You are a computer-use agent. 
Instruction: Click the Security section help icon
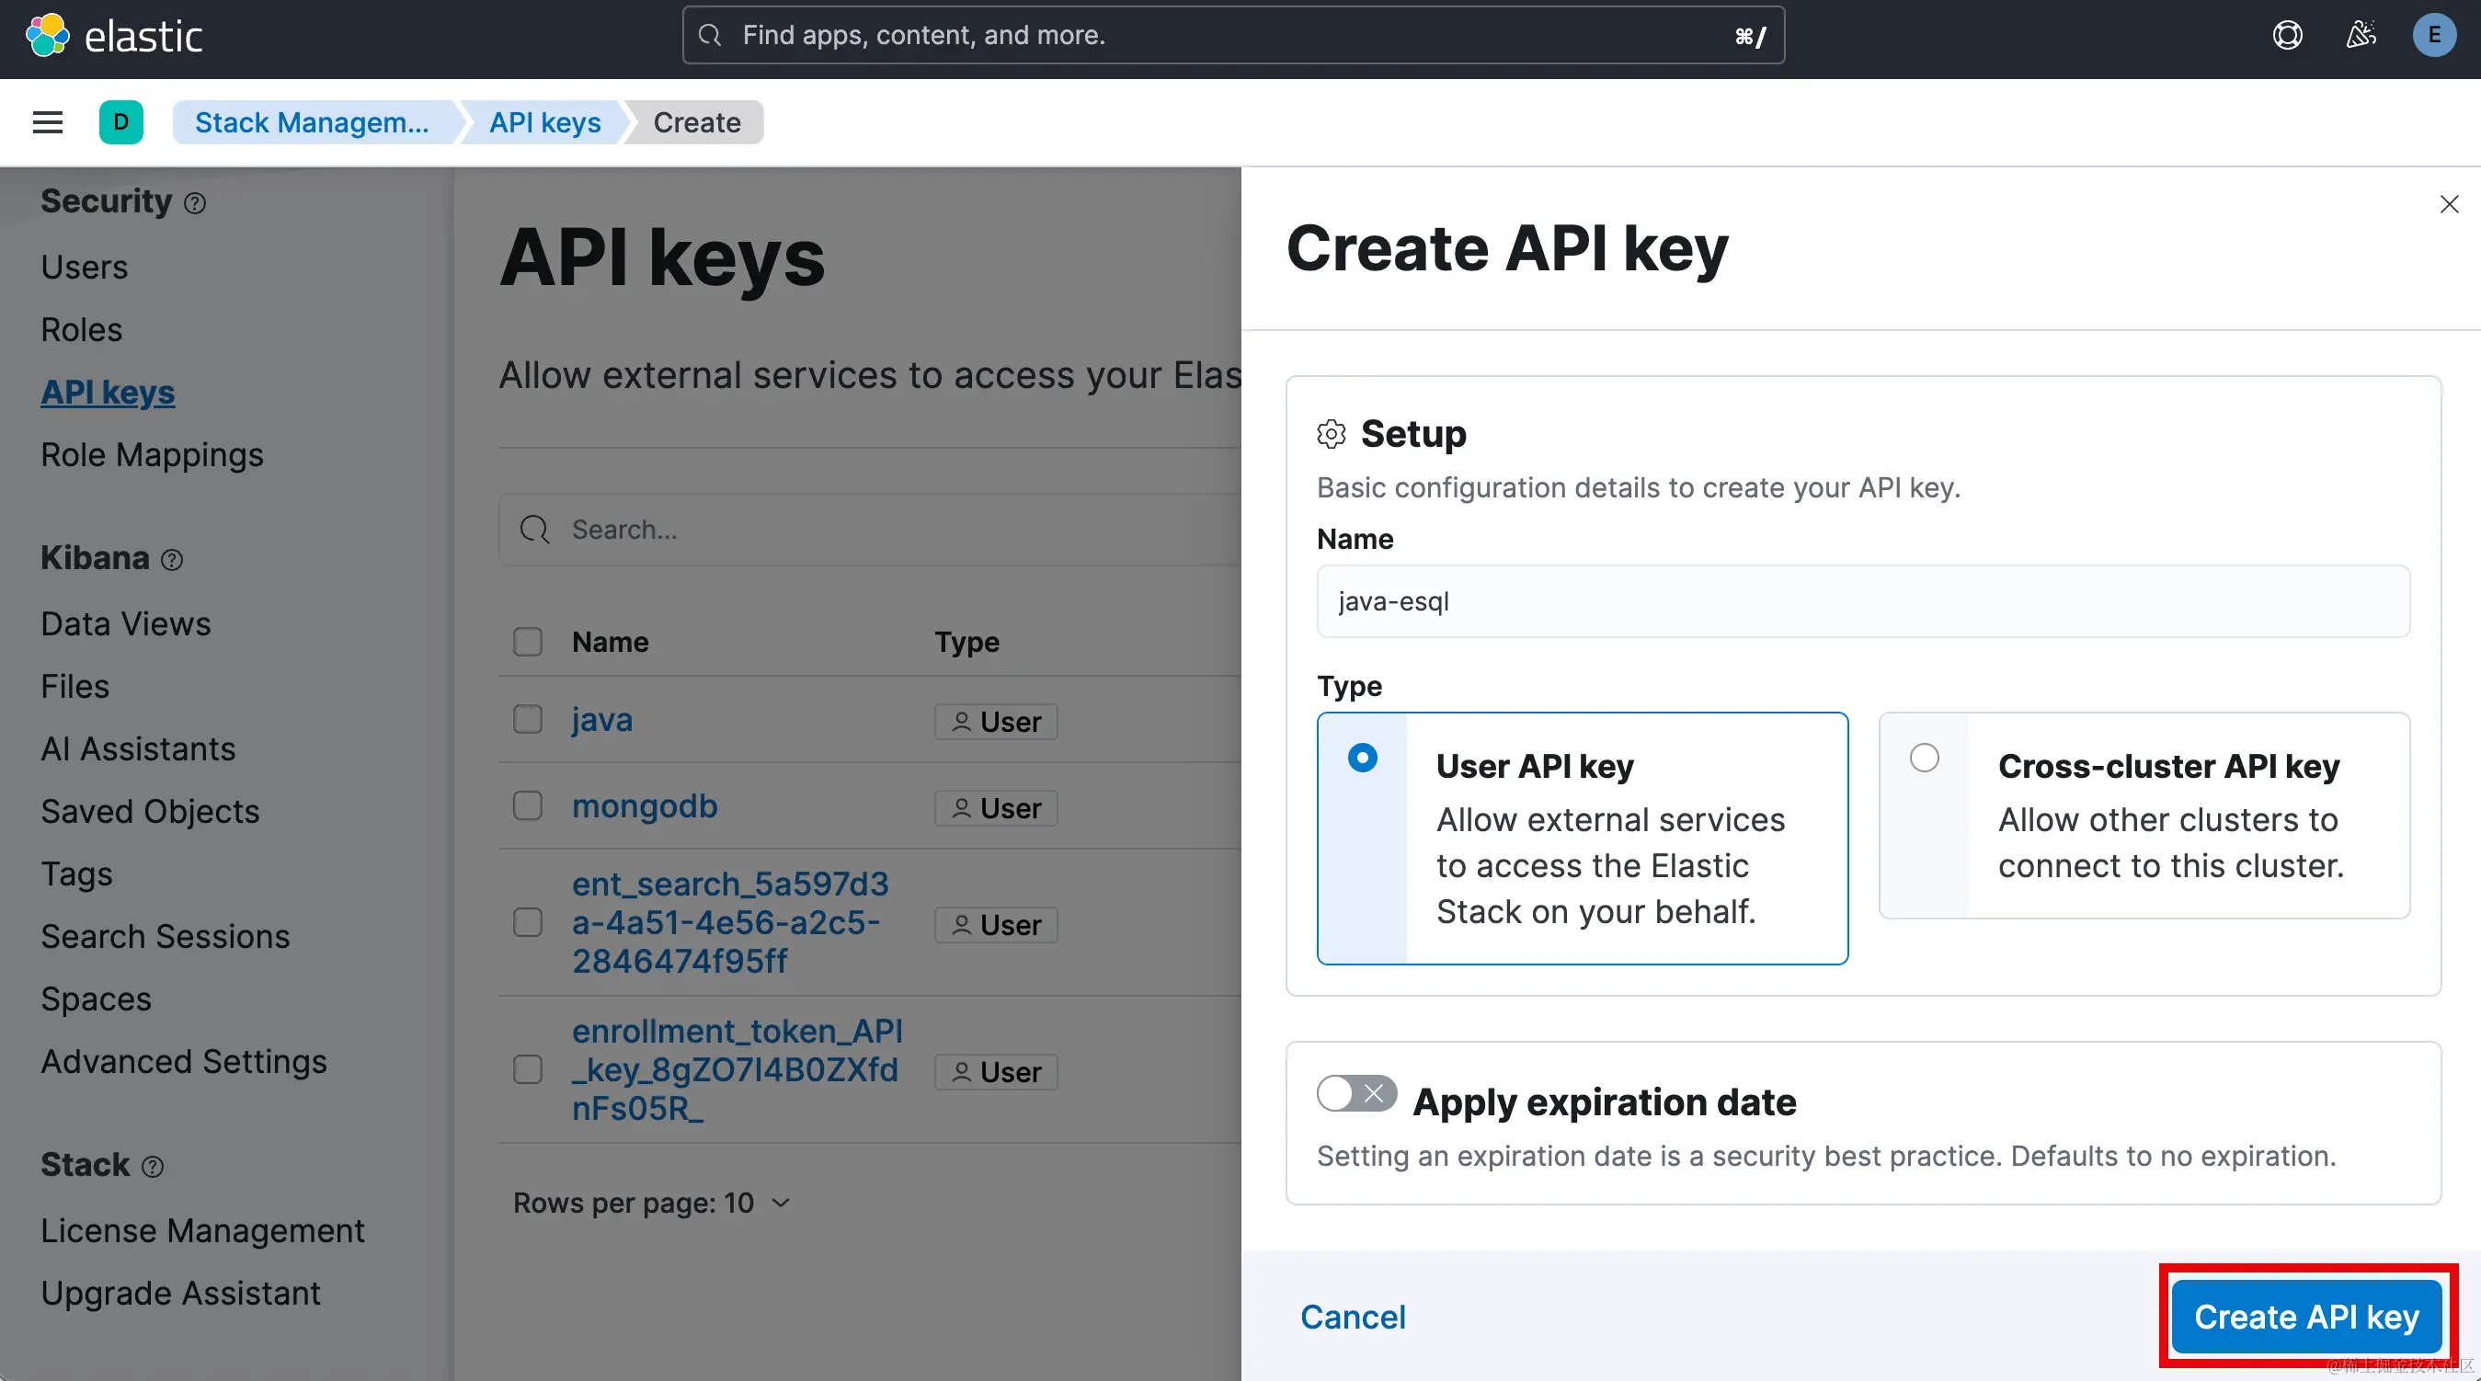point(195,203)
